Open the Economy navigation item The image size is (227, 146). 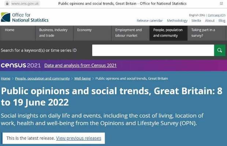pyautogui.click(x=92, y=33)
